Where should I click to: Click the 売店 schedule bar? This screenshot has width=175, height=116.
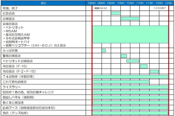[130, 113]
